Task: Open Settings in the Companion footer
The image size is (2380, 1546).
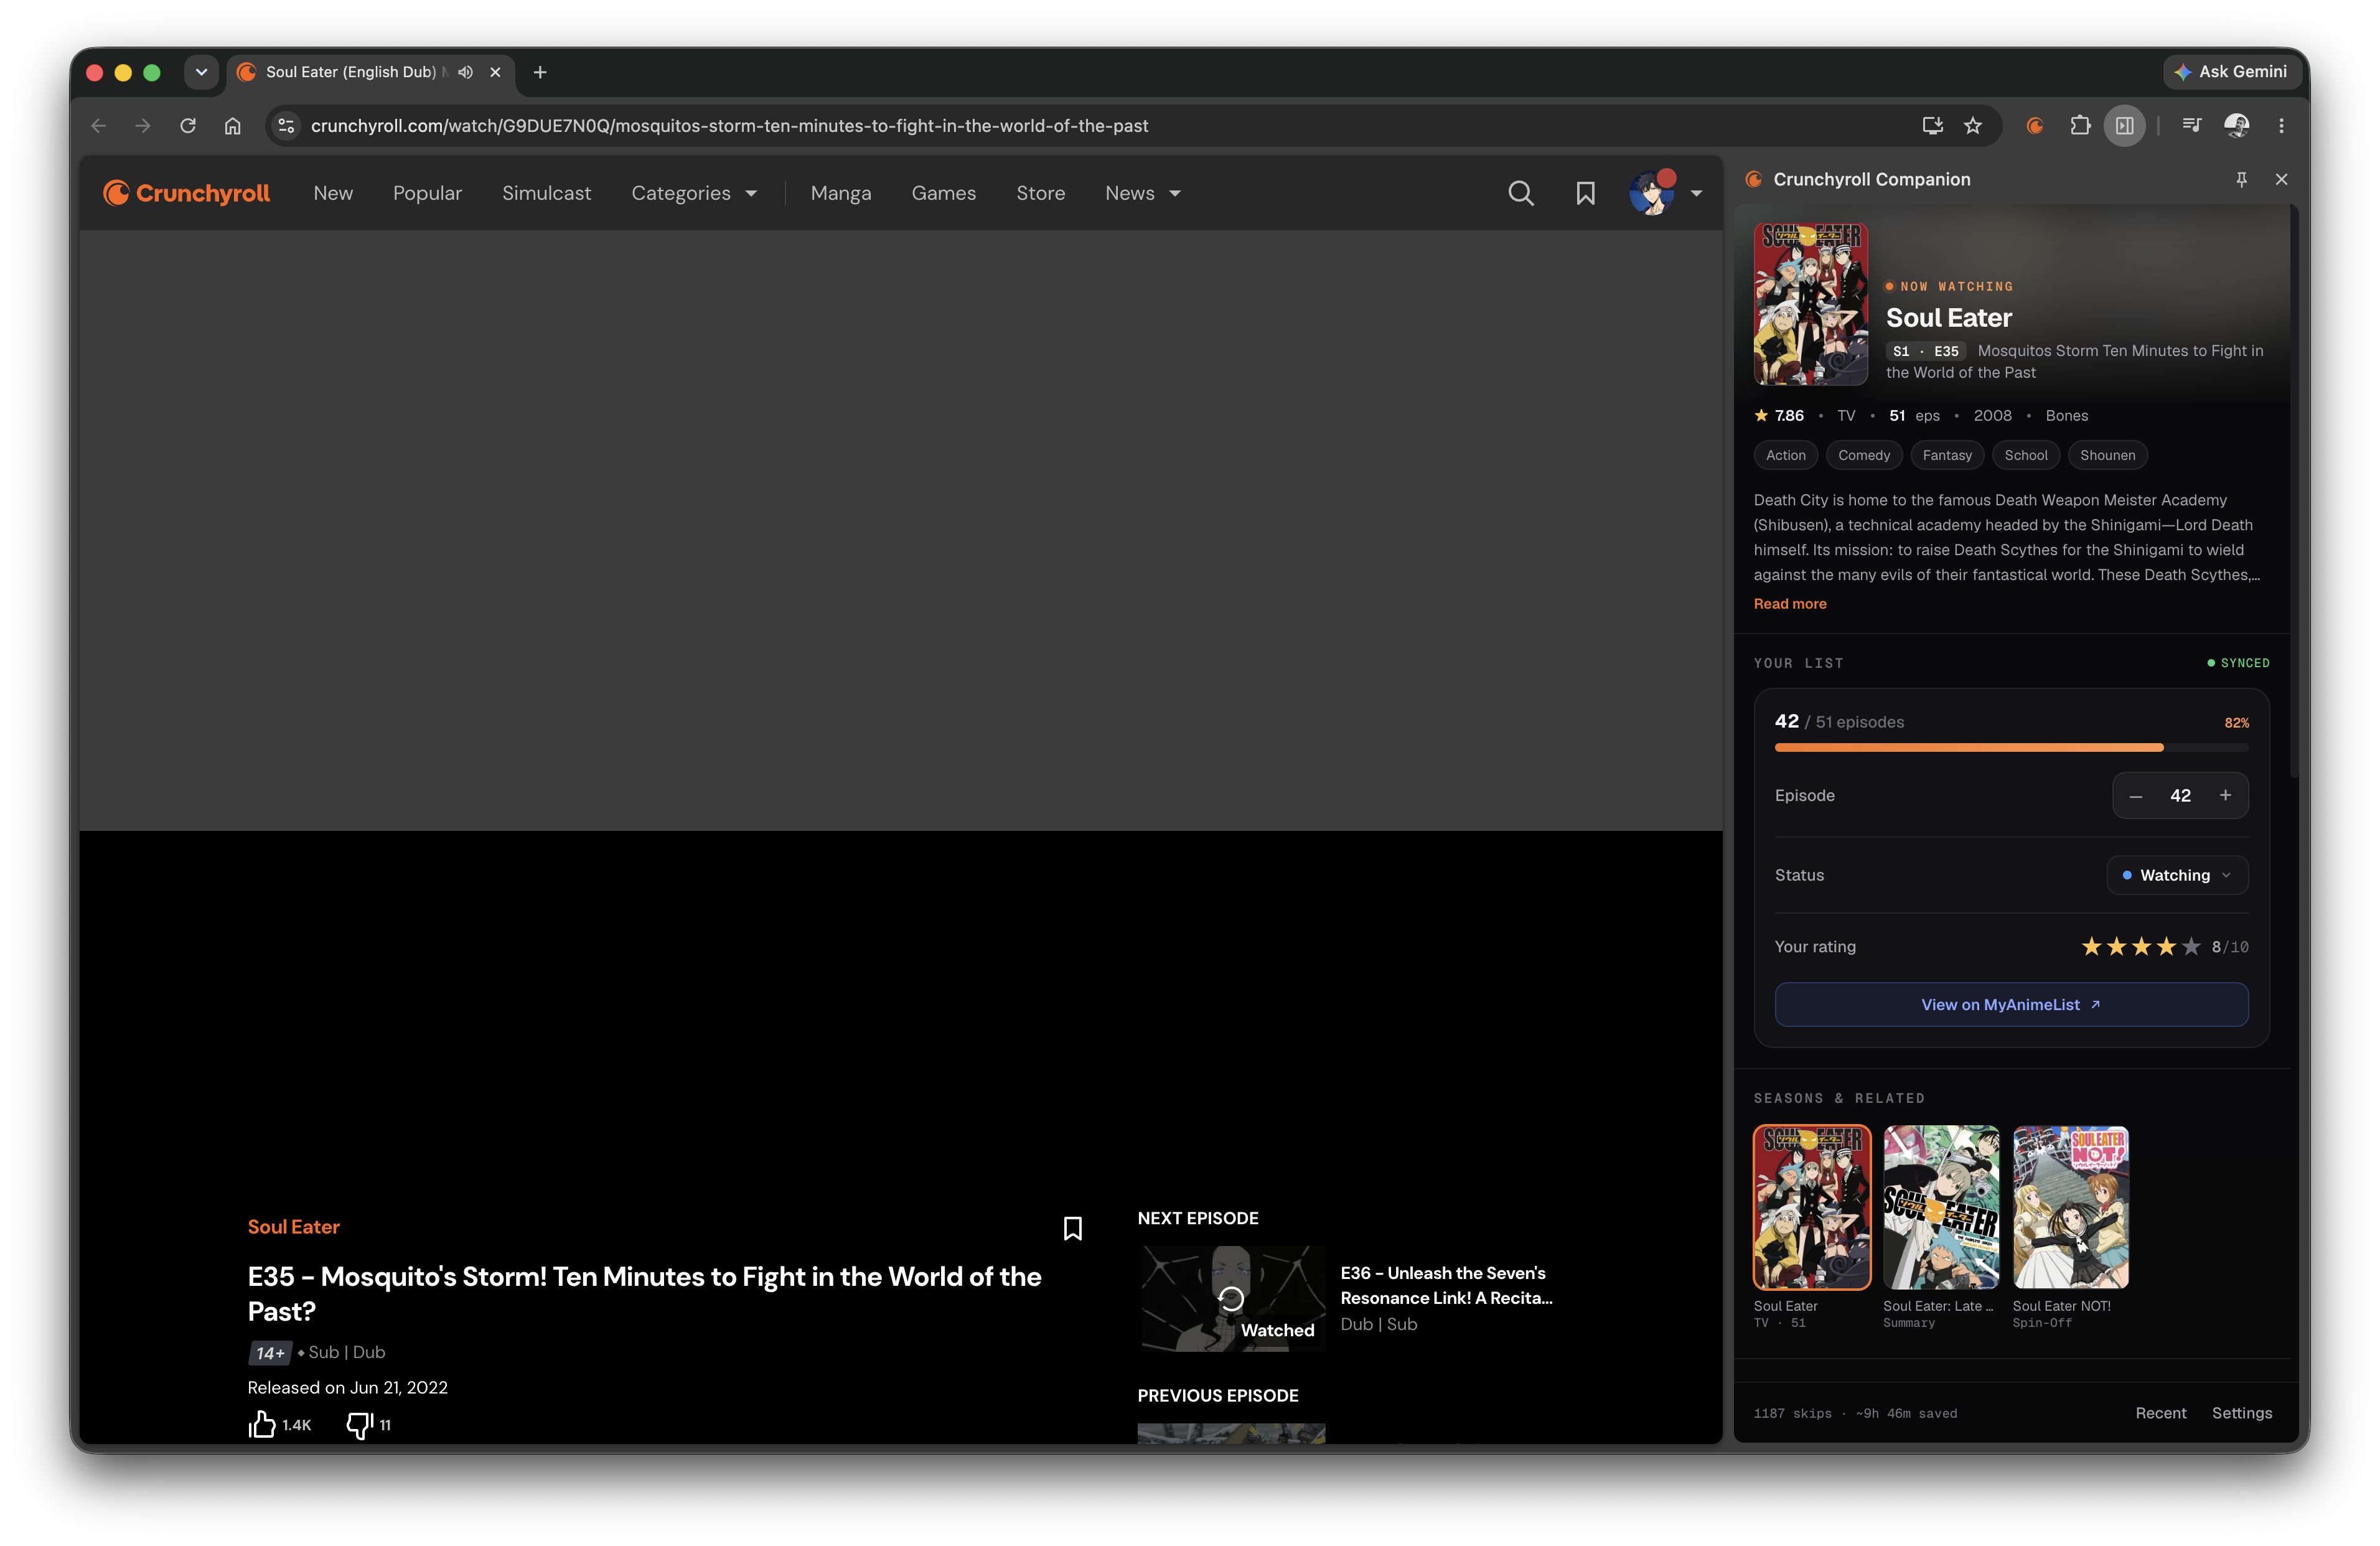Action: click(2241, 1413)
